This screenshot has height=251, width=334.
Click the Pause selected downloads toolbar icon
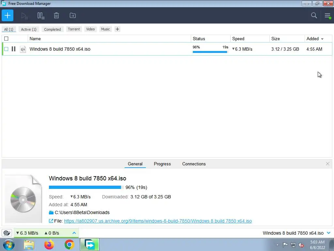(41, 16)
